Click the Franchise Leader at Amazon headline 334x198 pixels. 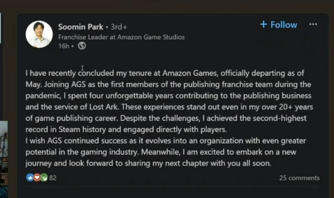(121, 37)
